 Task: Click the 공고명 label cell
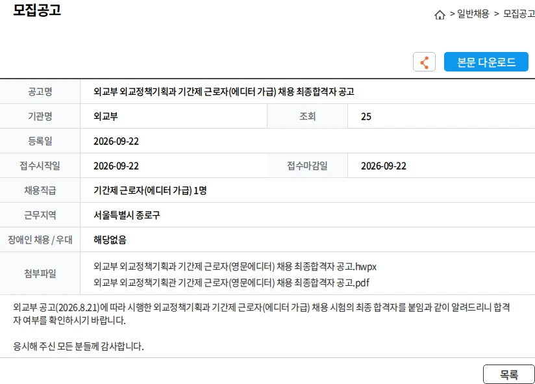[40, 92]
